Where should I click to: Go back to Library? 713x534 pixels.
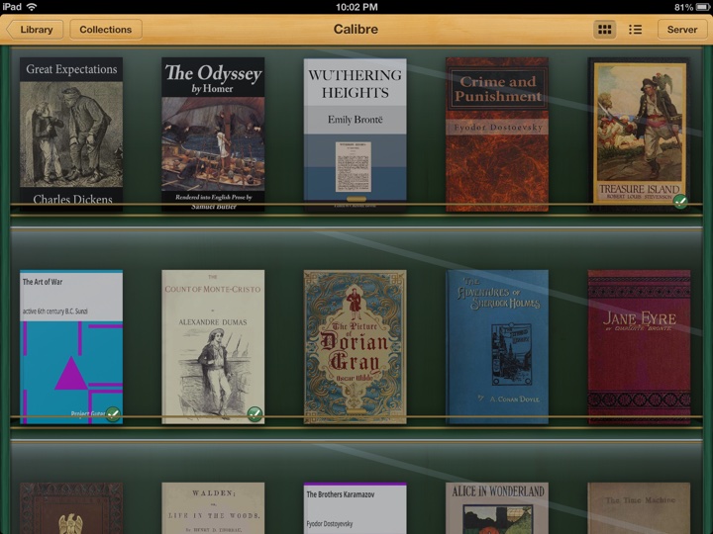tap(35, 30)
